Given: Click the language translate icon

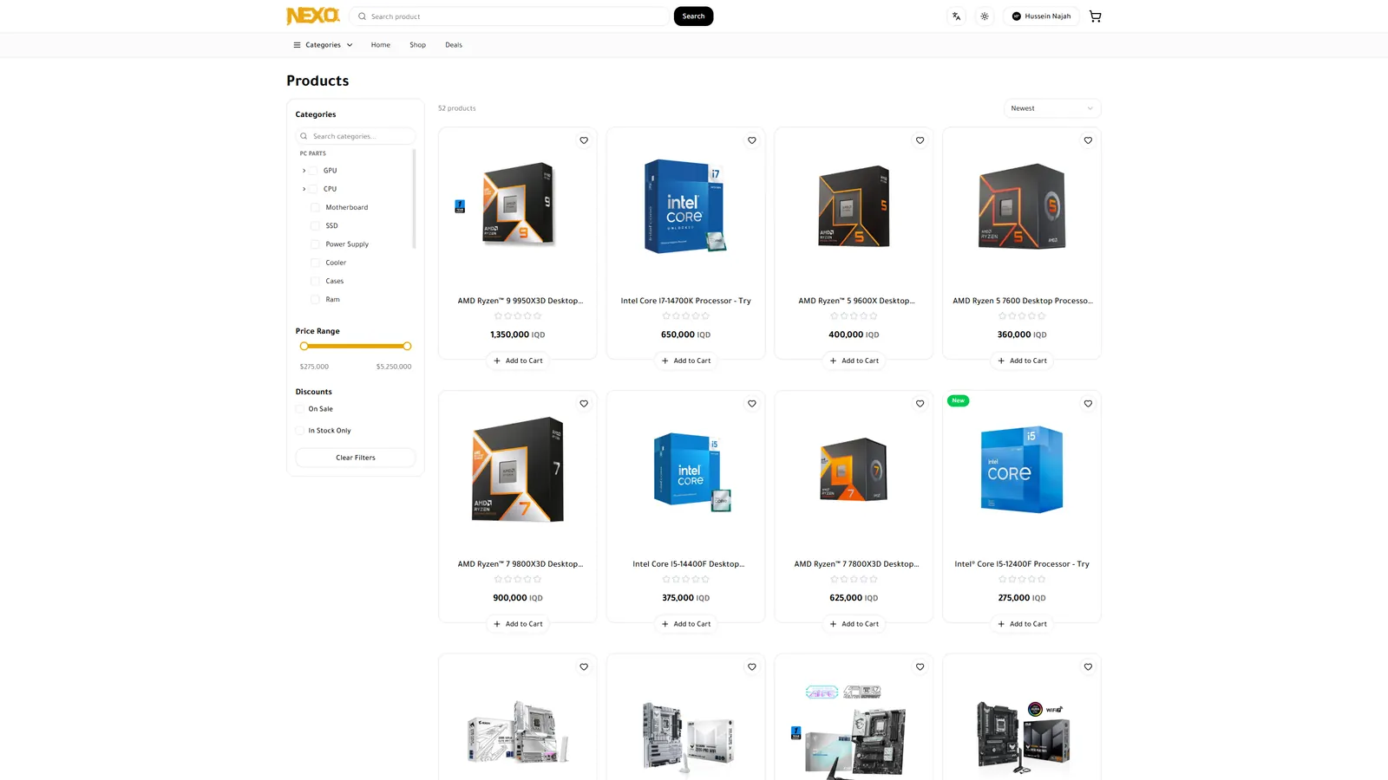Looking at the screenshot, I should coord(956,16).
